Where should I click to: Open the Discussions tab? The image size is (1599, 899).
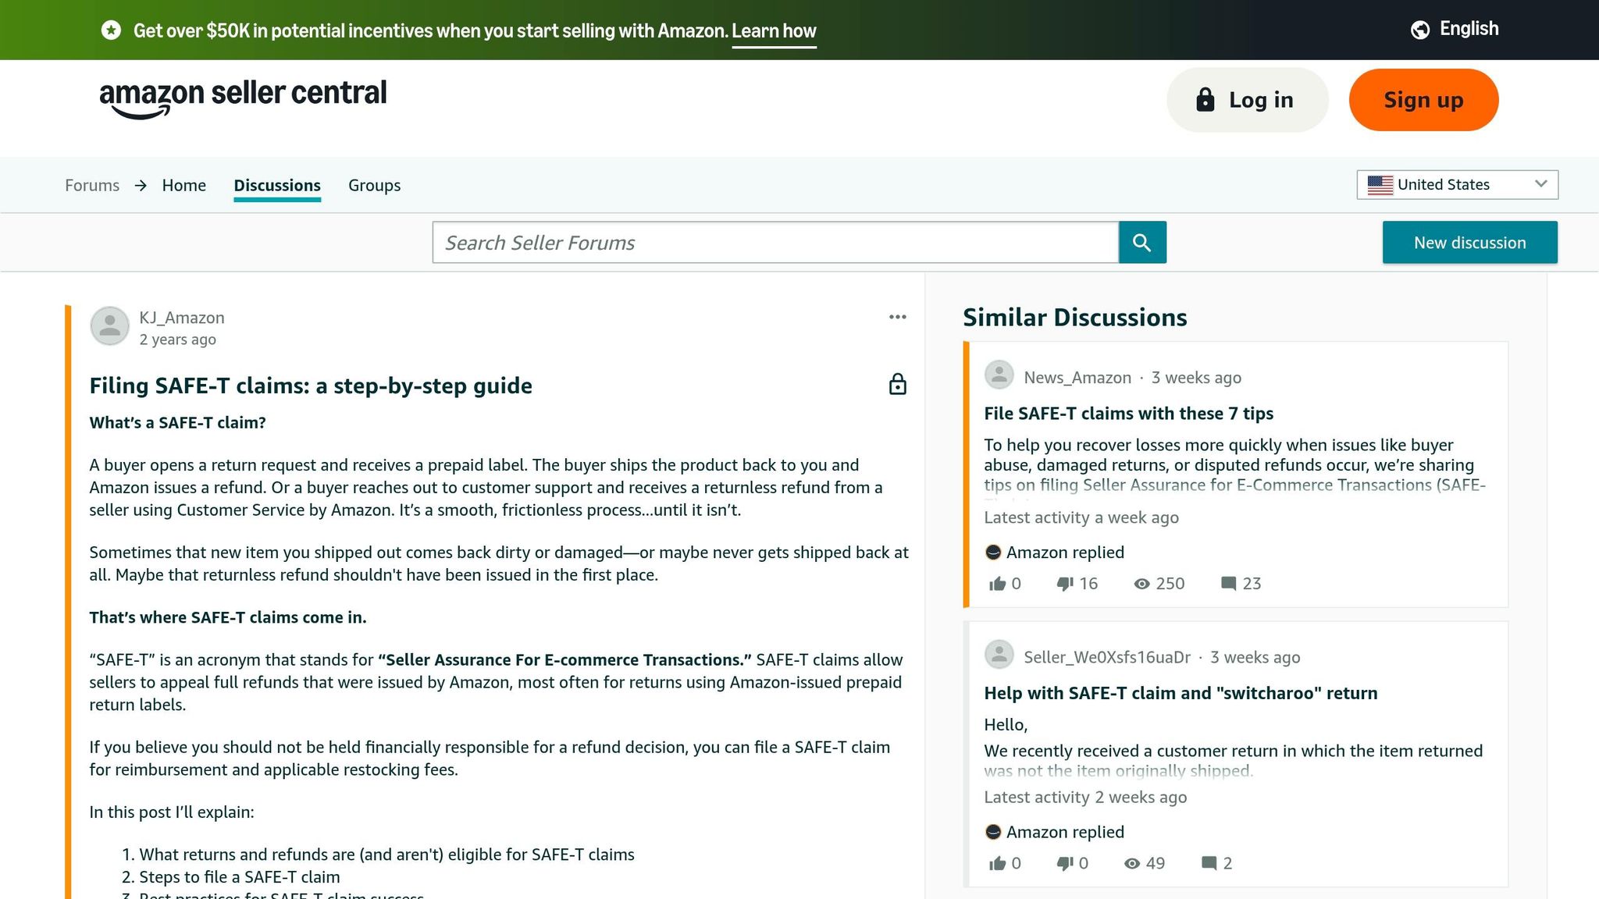277,185
